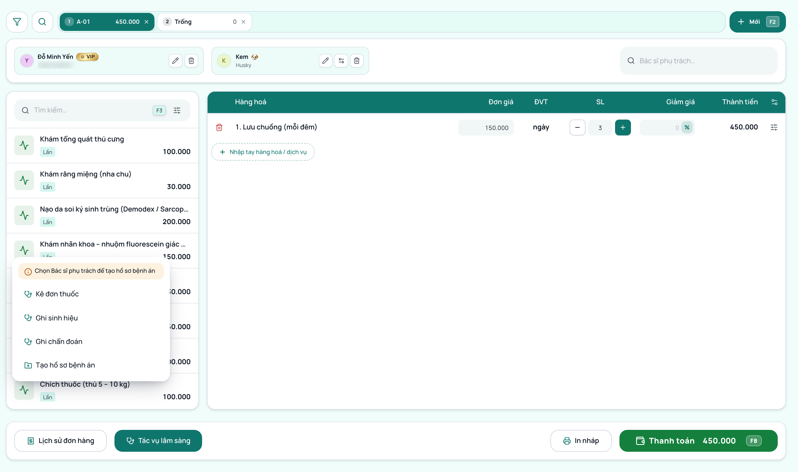Click pulse icon of Chích thuốc item
The height and width of the screenshot is (472, 798).
24,390
